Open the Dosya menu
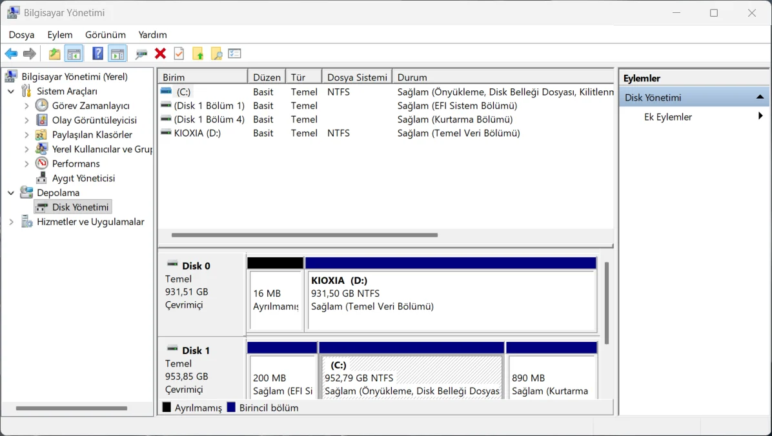Viewport: 772px width, 436px height. point(22,34)
